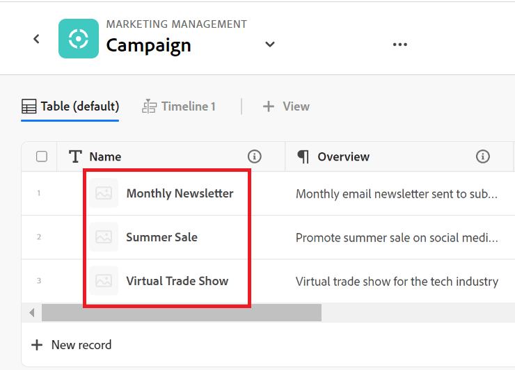Click the Overview column paragraph icon

303,156
